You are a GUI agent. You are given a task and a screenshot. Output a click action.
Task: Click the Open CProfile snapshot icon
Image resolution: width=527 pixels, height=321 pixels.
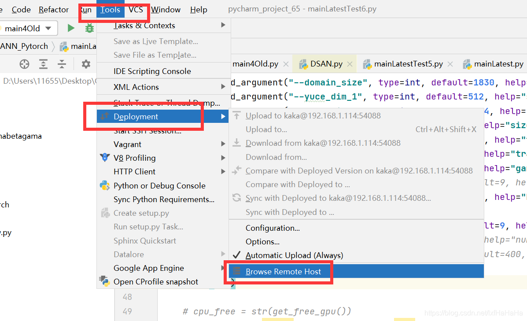coord(104,281)
